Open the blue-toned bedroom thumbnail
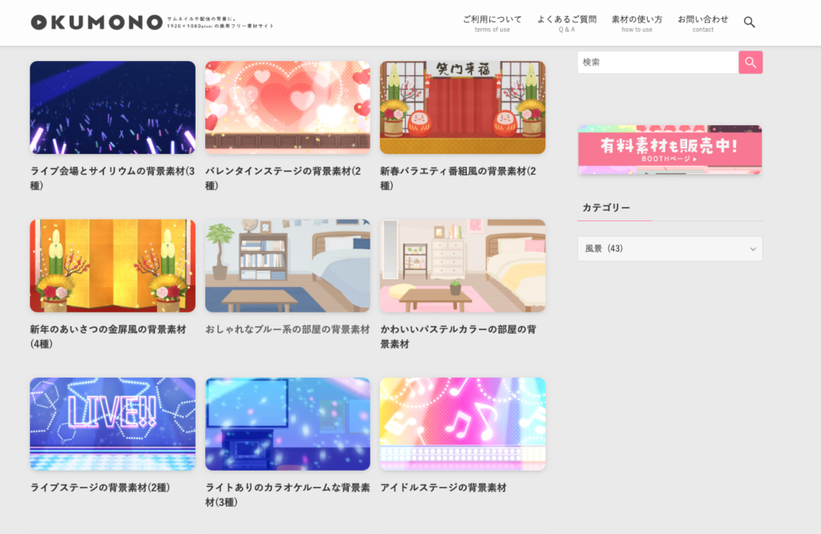The width and height of the screenshot is (821, 534). (x=288, y=266)
